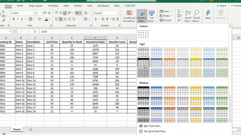Click the Share button

221,6
